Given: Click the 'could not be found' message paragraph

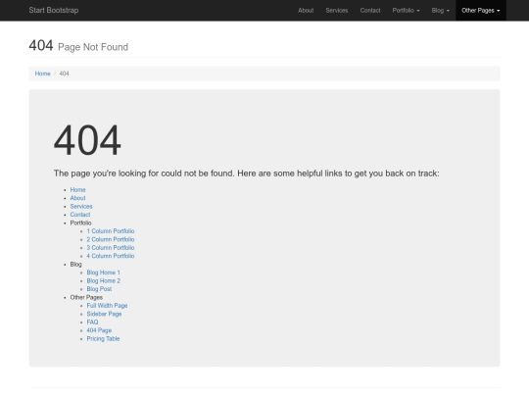Looking at the screenshot, I should point(247,174).
